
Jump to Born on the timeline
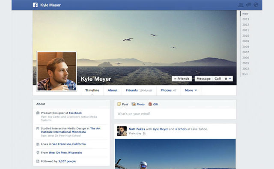(x=245, y=74)
